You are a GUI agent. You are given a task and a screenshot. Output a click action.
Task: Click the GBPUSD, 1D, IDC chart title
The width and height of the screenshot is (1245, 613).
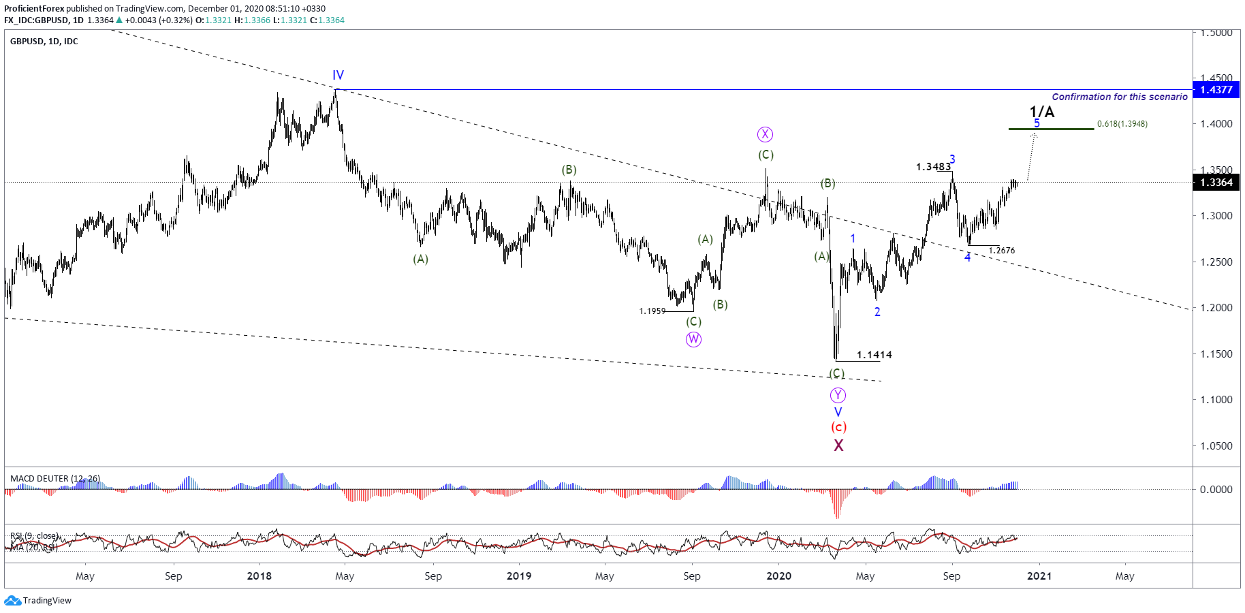pos(44,42)
